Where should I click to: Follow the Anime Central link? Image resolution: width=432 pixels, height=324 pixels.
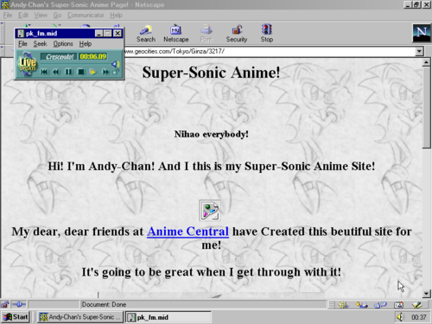(x=187, y=232)
